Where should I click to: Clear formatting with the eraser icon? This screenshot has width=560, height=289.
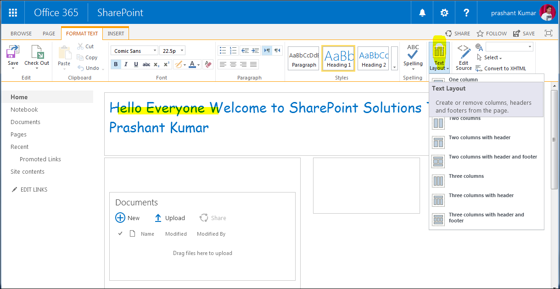[x=208, y=64]
